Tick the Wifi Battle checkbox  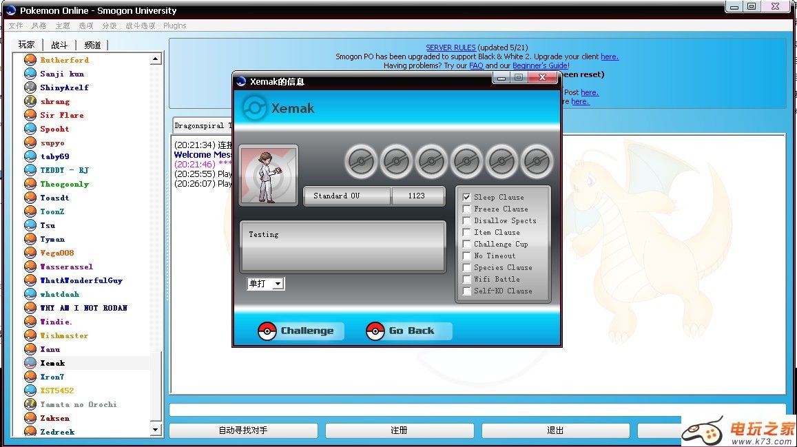pyautogui.click(x=466, y=279)
